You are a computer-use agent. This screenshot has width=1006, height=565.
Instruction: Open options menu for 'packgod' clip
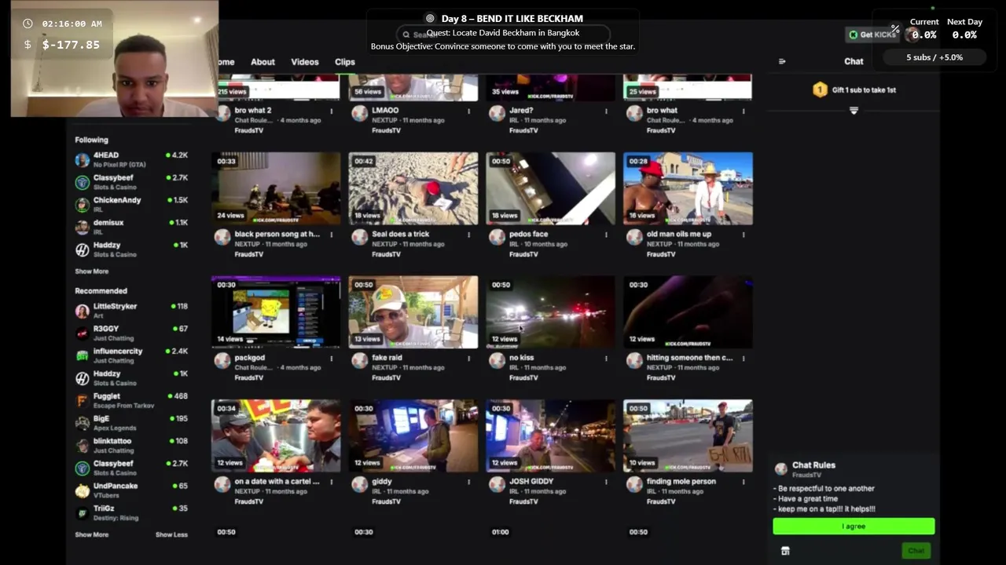pos(331,358)
